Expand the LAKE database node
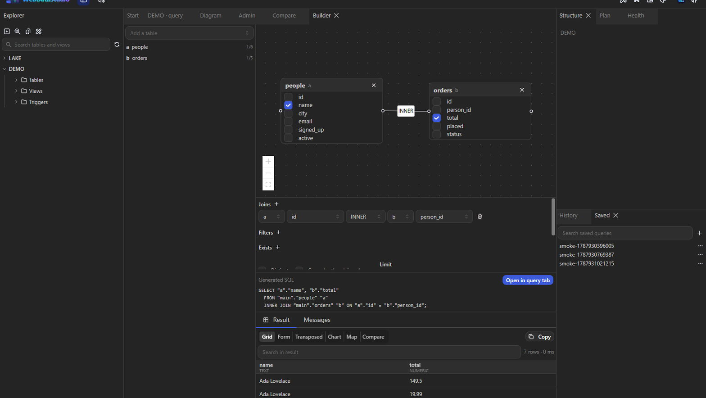 click(5, 58)
